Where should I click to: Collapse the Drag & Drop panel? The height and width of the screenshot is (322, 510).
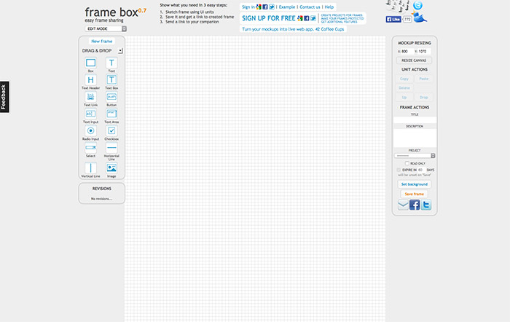pos(120,50)
